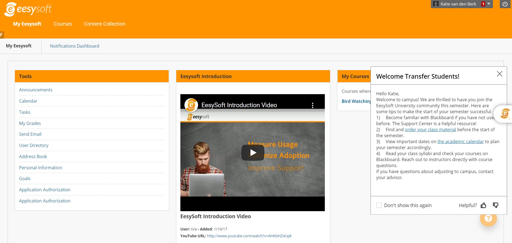Click the Eesysoft launcher icon on right edge

click(505, 113)
